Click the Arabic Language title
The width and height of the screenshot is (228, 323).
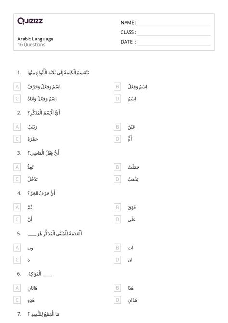36,39
